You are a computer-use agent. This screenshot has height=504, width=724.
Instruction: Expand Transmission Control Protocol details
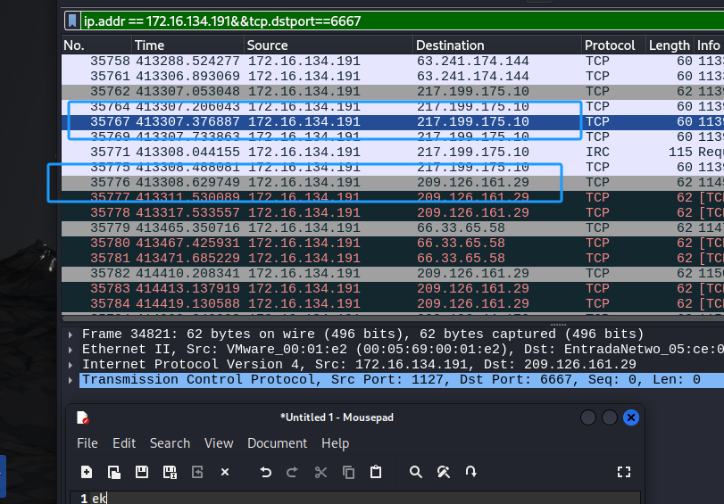(71, 380)
